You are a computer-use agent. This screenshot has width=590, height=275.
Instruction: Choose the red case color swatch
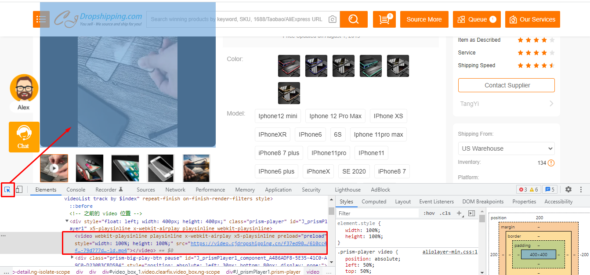point(289,66)
